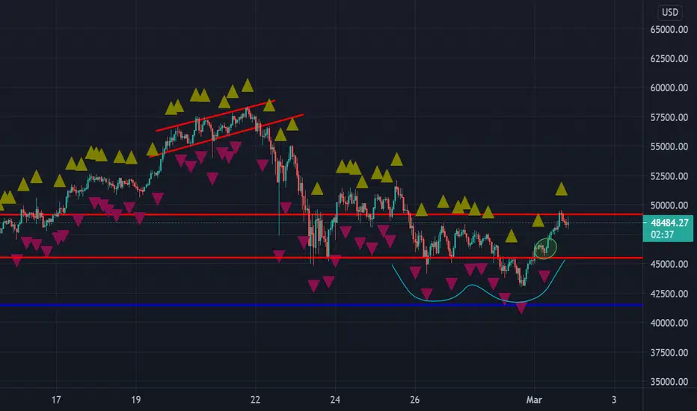Click the date label 3 on time axis
Viewport: 697px width, 411px height.
pos(614,400)
